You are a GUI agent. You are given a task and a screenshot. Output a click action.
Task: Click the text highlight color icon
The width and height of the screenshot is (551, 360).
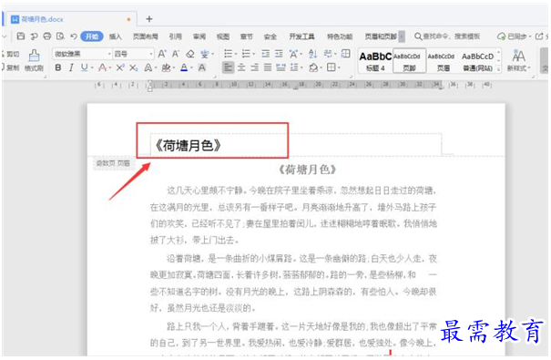click(x=166, y=67)
